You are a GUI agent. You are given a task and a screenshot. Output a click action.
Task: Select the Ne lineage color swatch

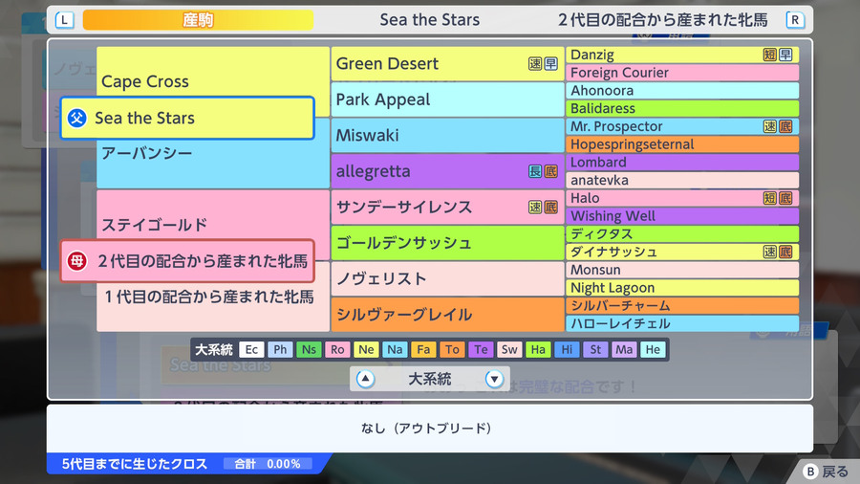[366, 349]
